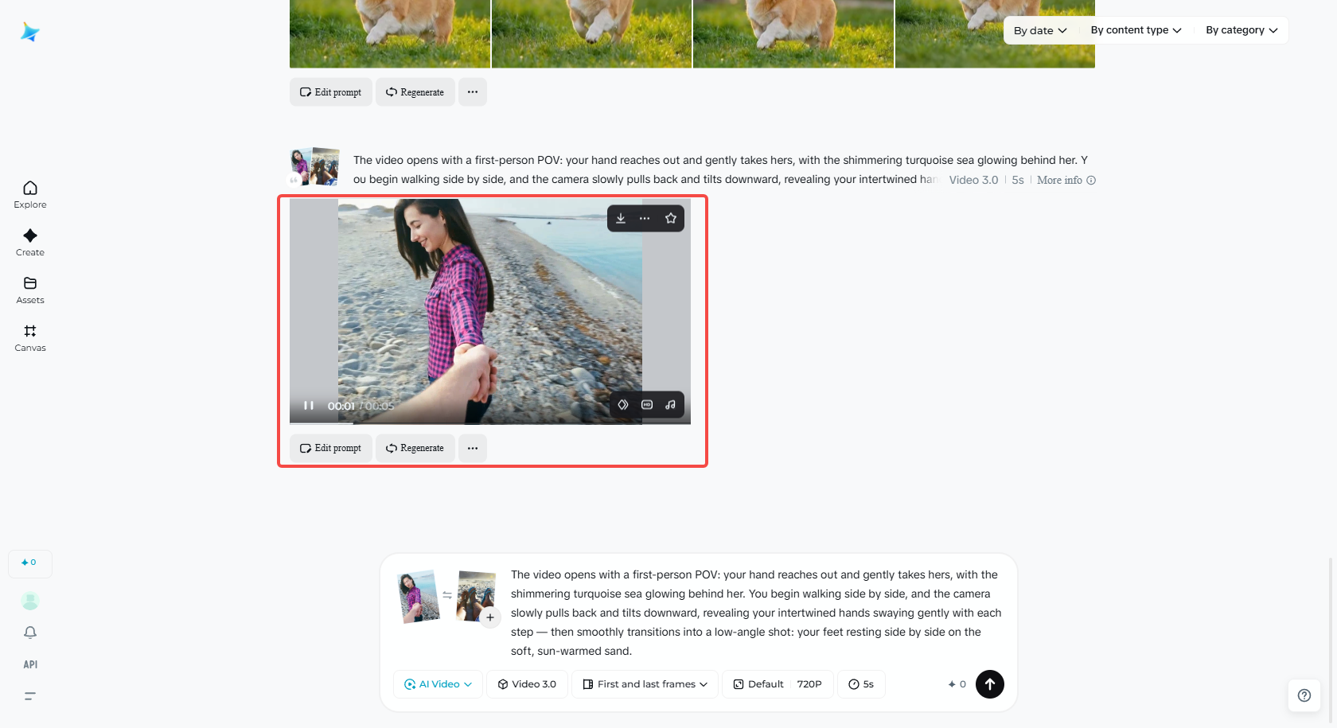Click Regenerate under the corgi images
1337x728 pixels.
(x=415, y=92)
